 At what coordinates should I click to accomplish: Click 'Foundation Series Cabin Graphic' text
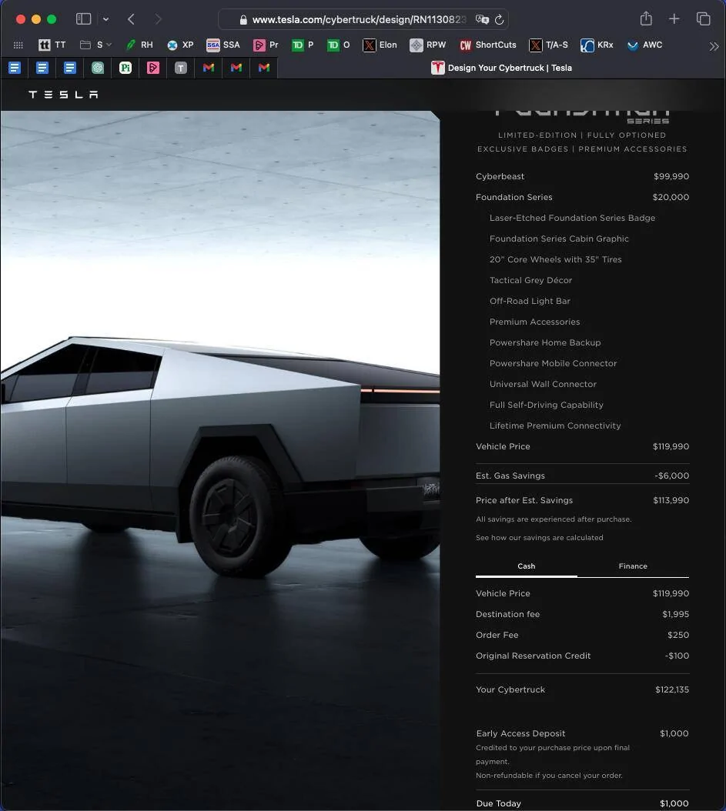559,239
